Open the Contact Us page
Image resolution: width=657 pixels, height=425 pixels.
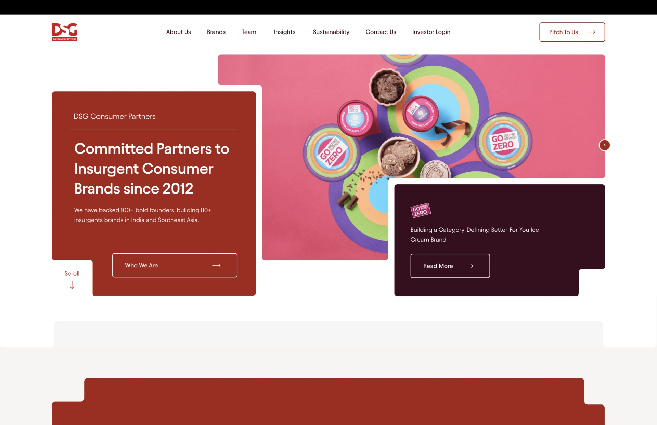(381, 32)
